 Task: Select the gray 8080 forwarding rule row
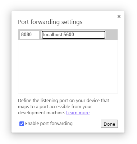point(68,35)
